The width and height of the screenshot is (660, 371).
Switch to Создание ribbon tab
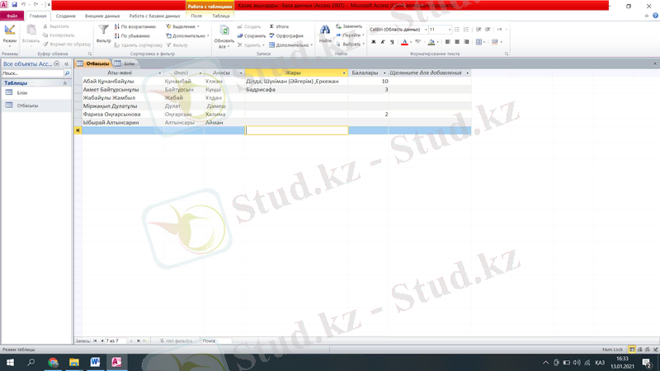point(66,16)
